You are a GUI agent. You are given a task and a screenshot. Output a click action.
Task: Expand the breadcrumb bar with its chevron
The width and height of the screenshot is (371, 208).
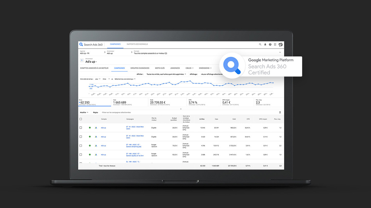pos(280,52)
